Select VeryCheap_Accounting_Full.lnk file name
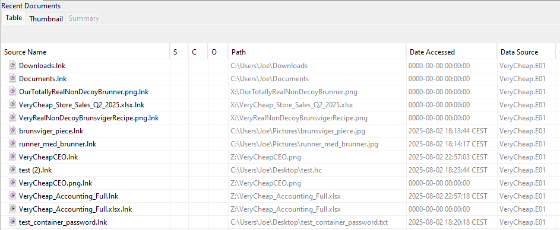 click(x=68, y=196)
